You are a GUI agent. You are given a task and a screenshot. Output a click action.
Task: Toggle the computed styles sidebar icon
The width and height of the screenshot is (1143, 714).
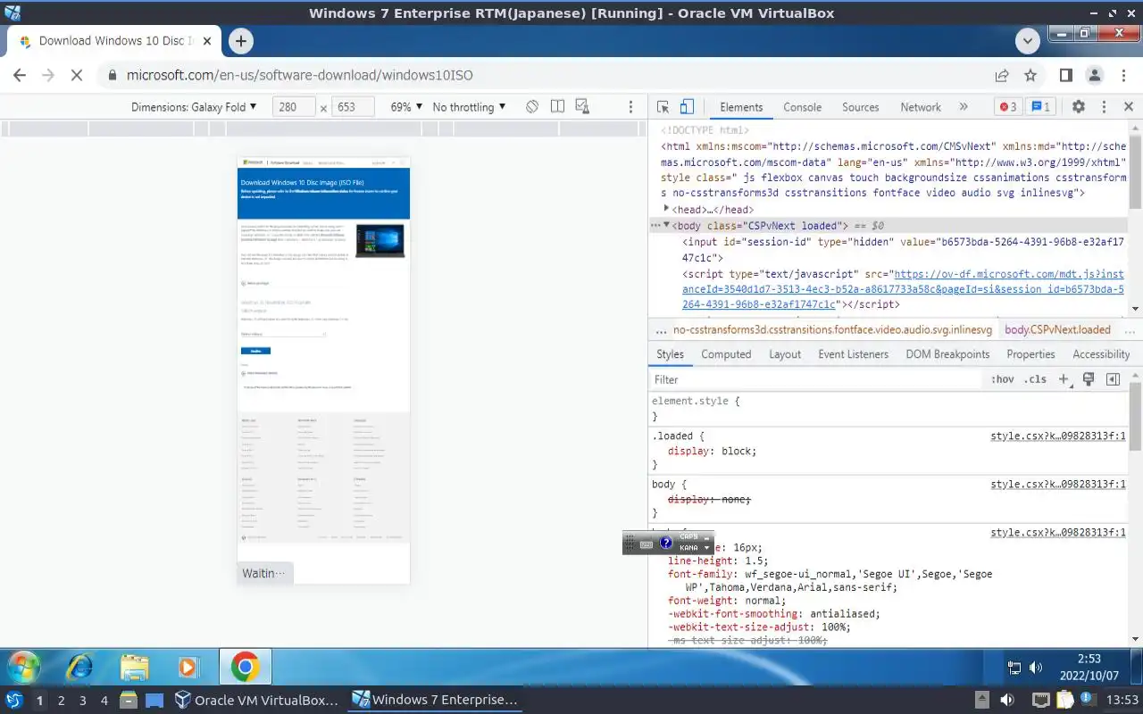[1113, 379]
